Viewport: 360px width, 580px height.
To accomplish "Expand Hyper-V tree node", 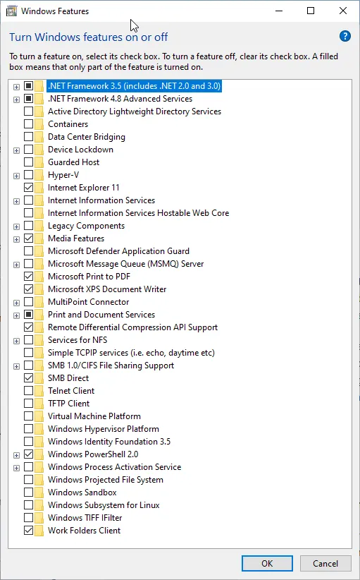I will coord(16,176).
